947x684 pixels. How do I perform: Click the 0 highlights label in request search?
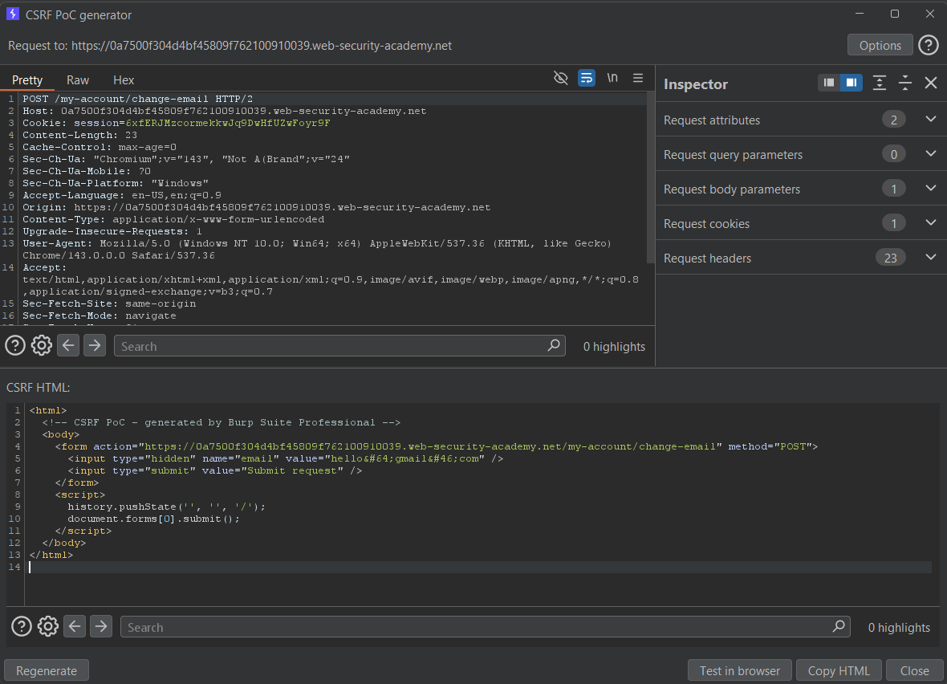pyautogui.click(x=614, y=346)
